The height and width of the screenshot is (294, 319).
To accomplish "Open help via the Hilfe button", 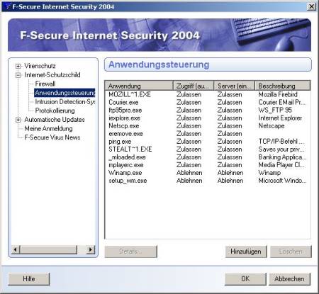I will (x=29, y=279).
